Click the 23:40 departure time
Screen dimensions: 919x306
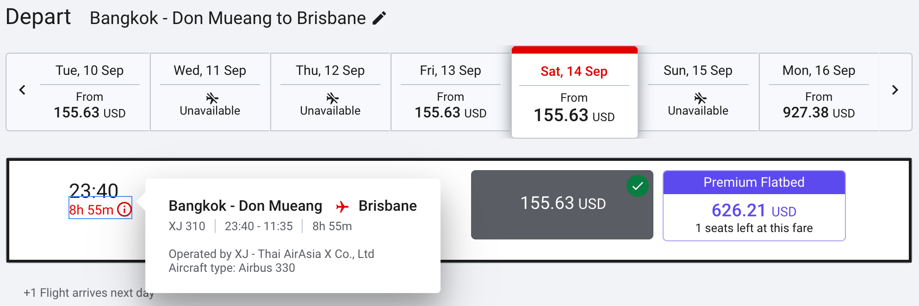coord(93,190)
